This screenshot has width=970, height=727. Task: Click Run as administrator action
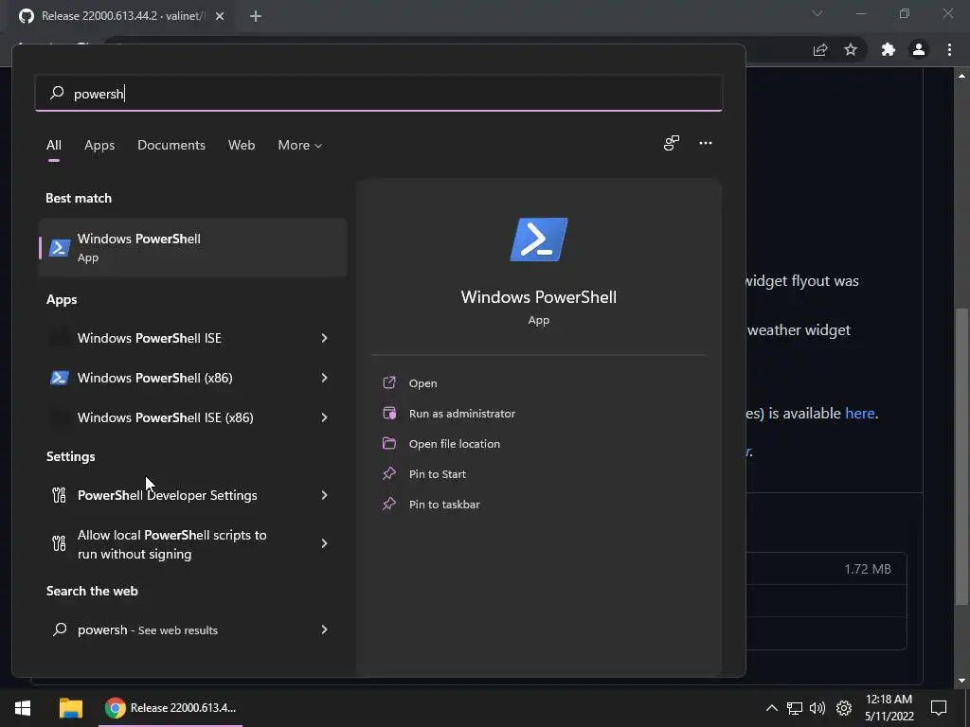462,414
